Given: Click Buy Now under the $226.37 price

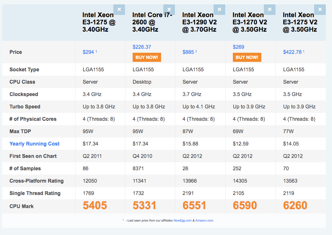Looking at the screenshot, I should (x=147, y=57).
